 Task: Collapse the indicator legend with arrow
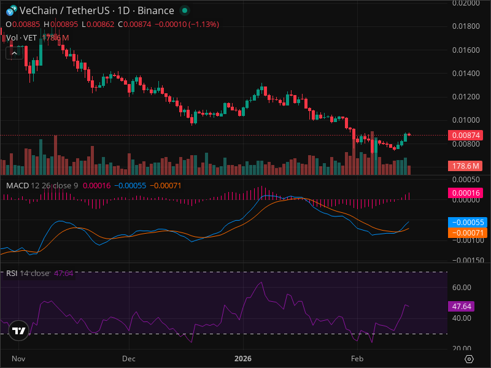(14, 53)
